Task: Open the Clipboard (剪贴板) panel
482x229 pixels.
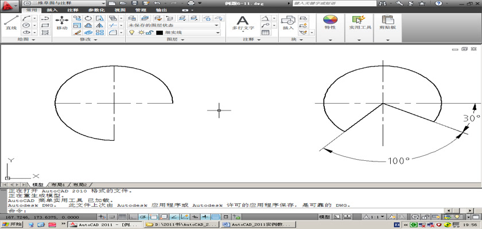Action: [x=387, y=22]
